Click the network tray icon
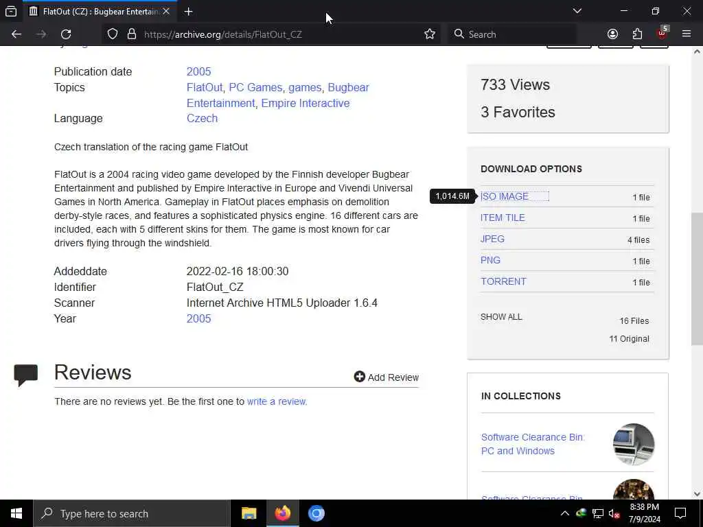This screenshot has height=527, width=703. (598, 513)
